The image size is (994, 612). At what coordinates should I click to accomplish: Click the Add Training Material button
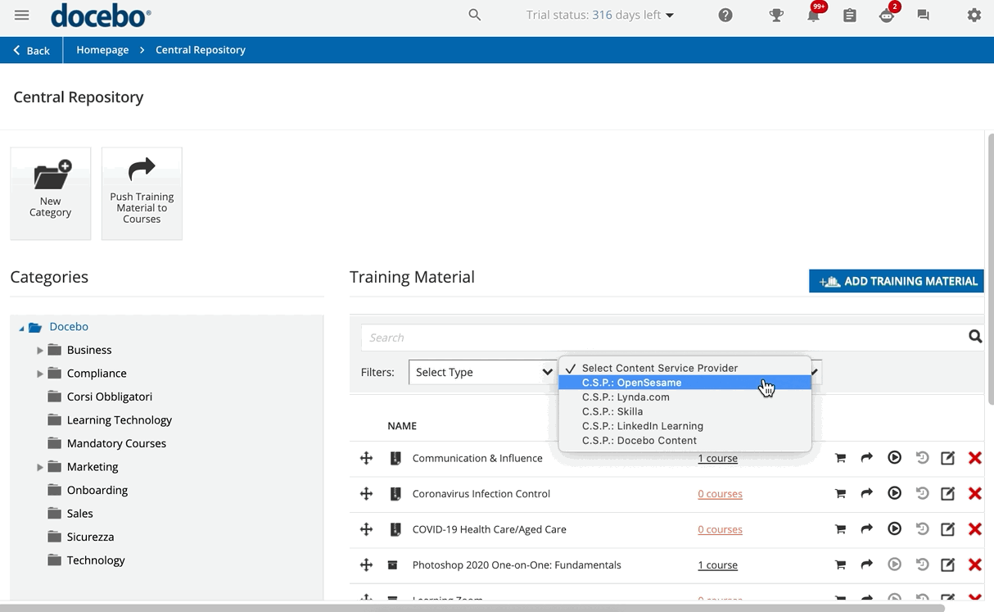tap(897, 281)
